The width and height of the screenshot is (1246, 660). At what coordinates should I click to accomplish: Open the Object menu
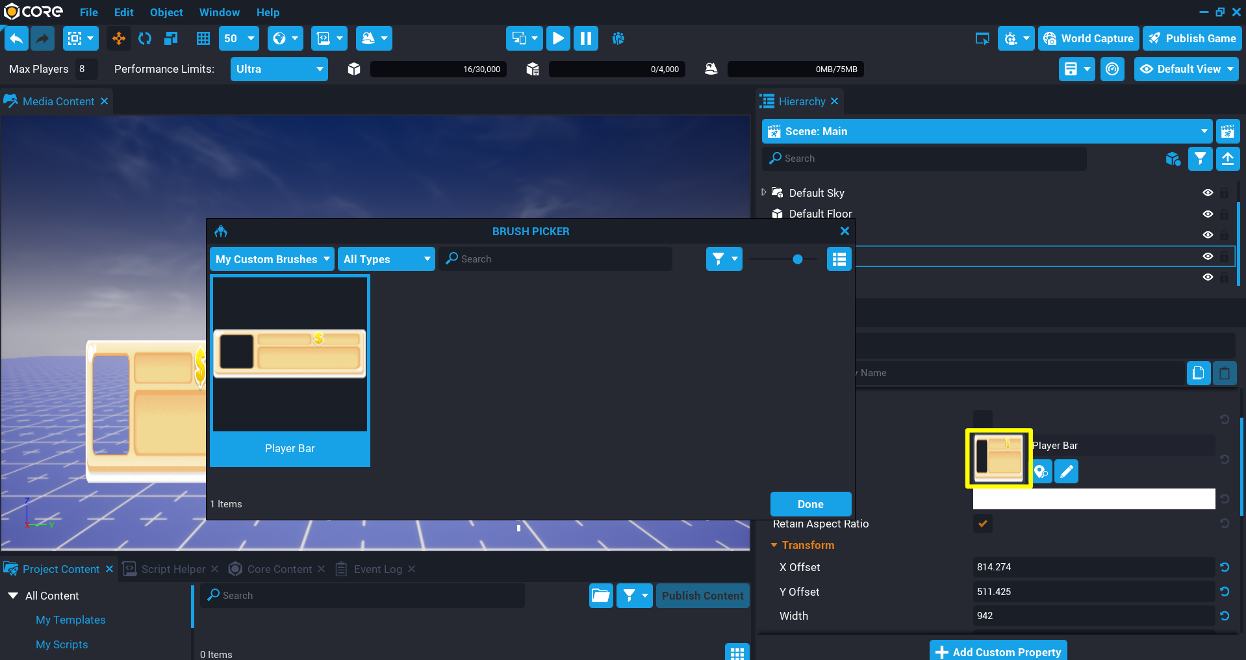(x=166, y=12)
